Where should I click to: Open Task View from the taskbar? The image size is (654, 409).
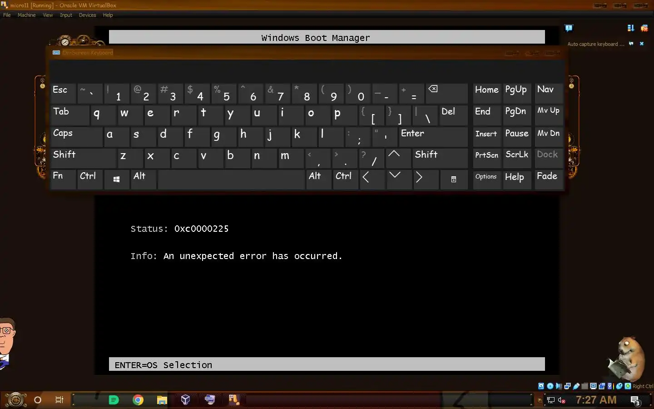pyautogui.click(x=59, y=400)
